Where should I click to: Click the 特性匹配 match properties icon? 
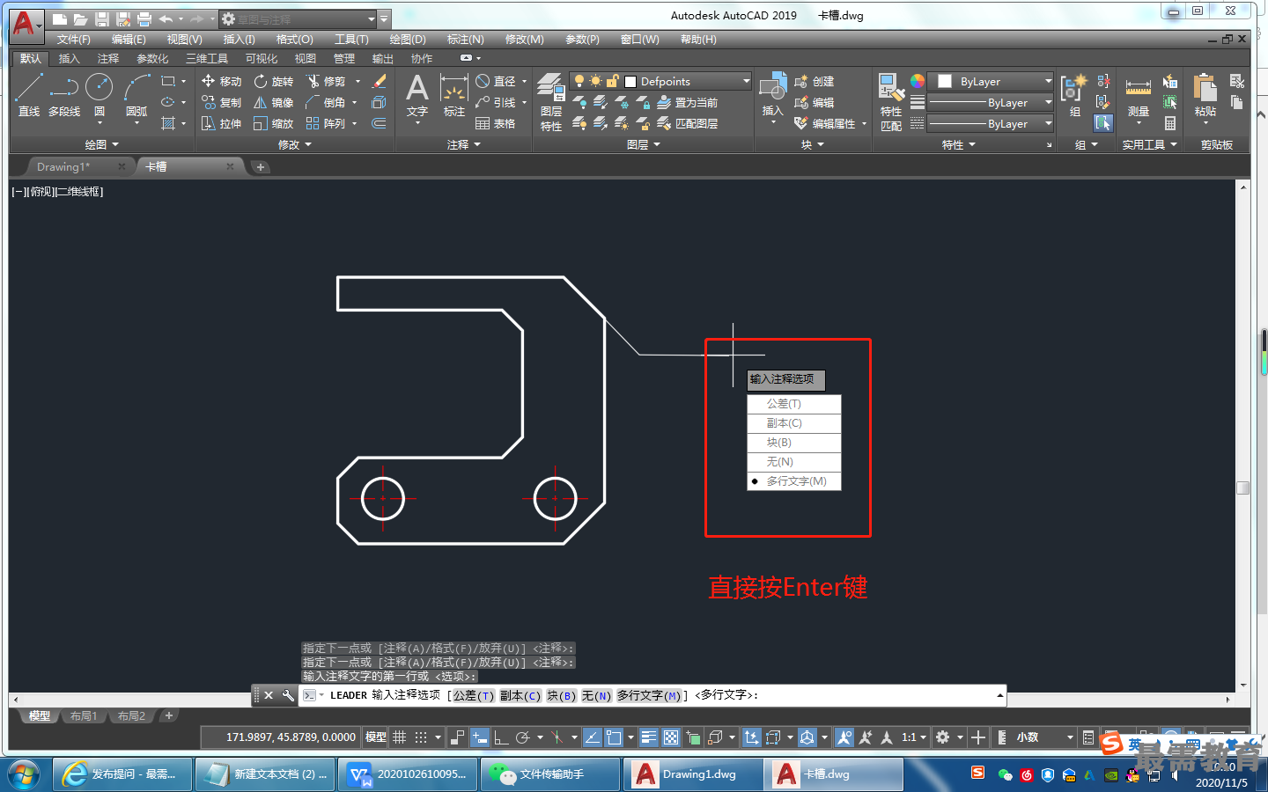890,103
